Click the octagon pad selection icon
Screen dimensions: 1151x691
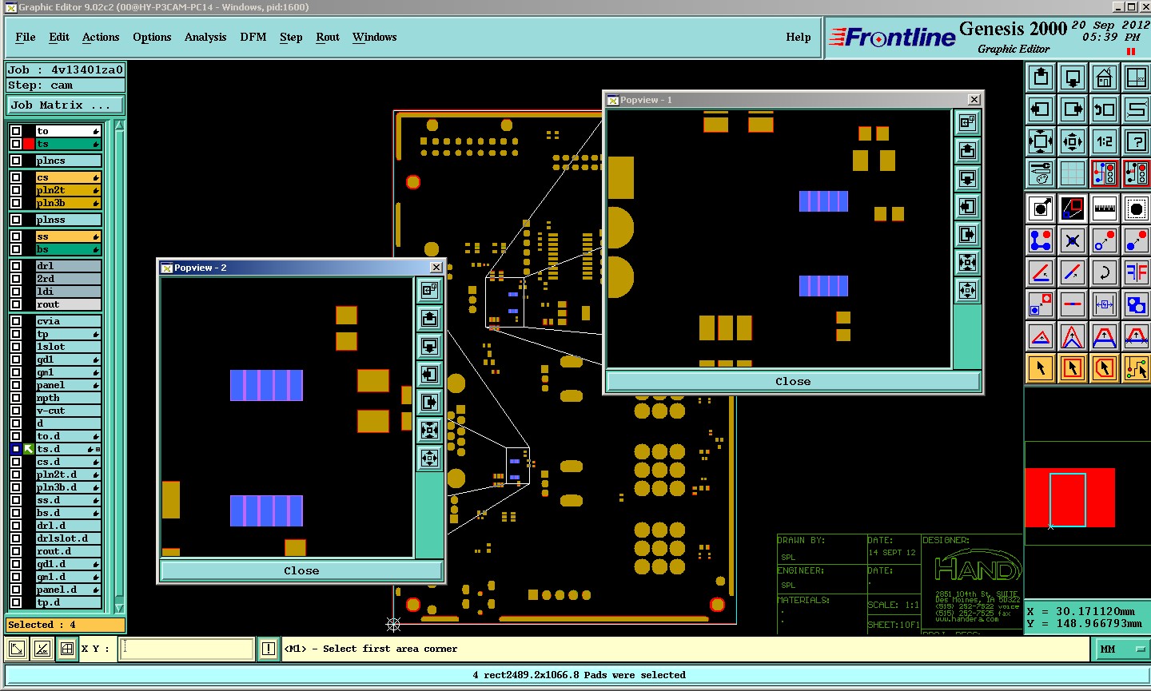coord(1136,208)
